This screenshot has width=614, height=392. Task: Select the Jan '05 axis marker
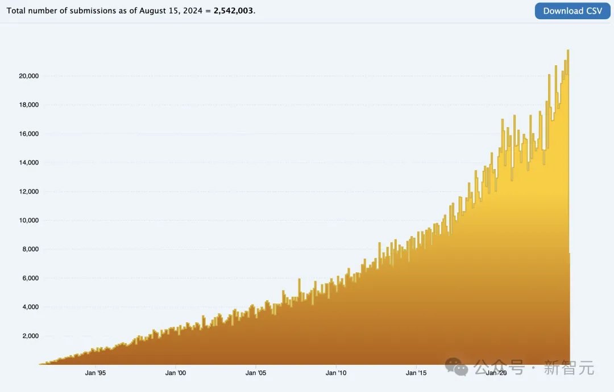[256, 373]
